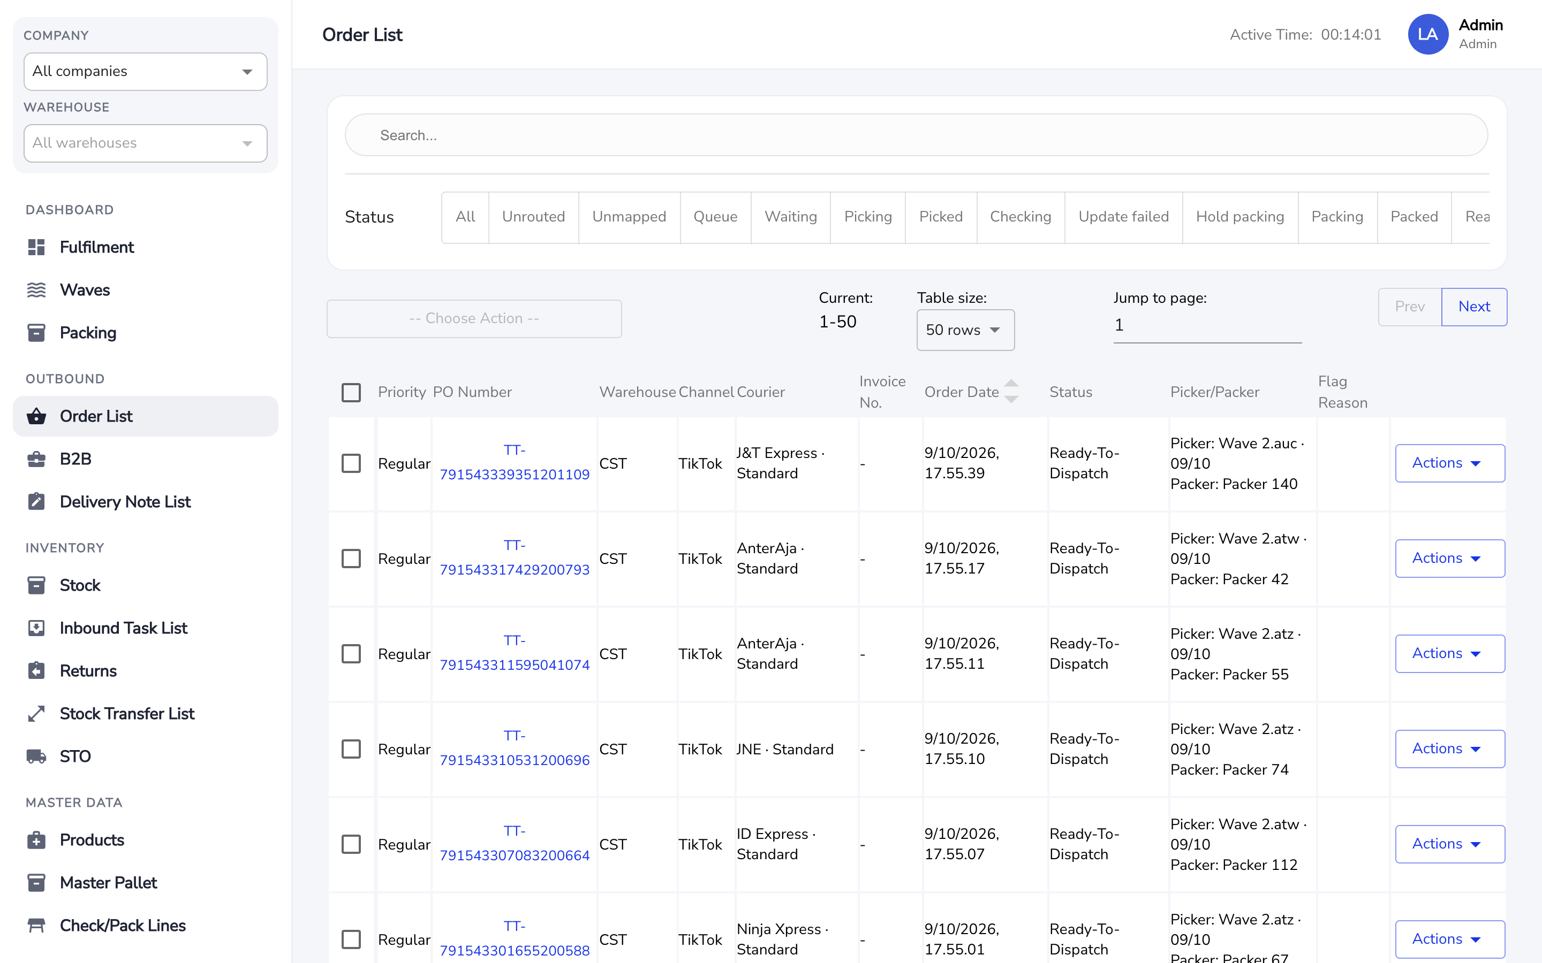The image size is (1542, 963).
Task: Filter status by Unrouted tab
Action: click(x=533, y=217)
